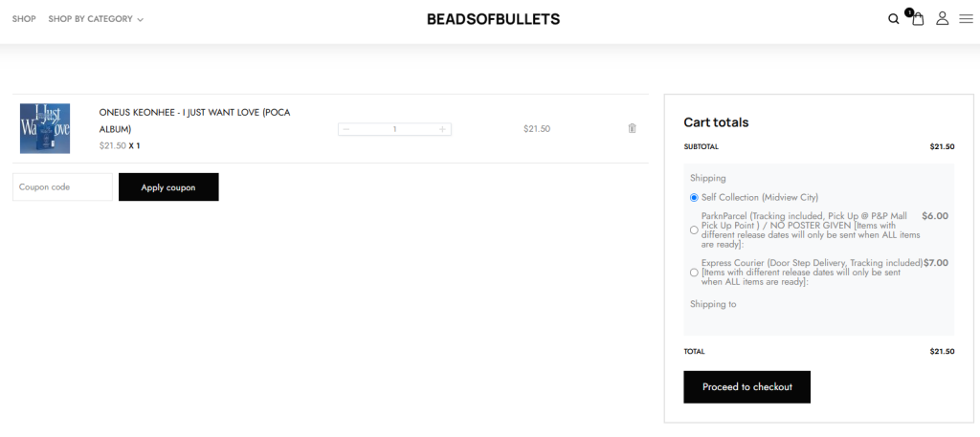This screenshot has height=437, width=980.
Task: Select Self Collection (Midview City) shipping
Action: (694, 197)
